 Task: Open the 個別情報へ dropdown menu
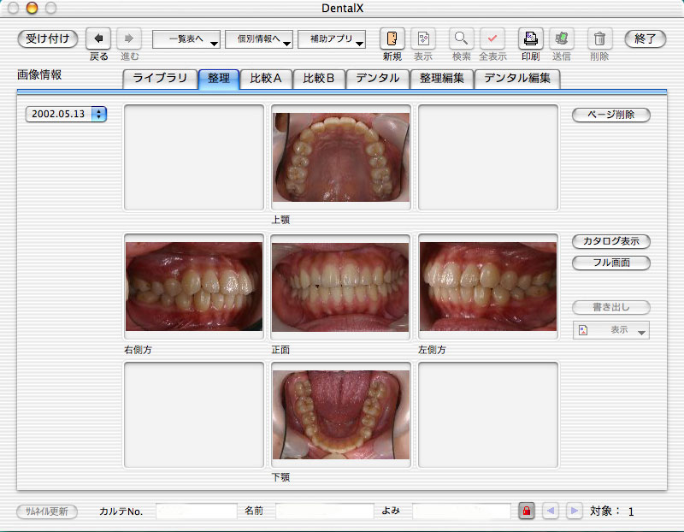click(x=259, y=39)
